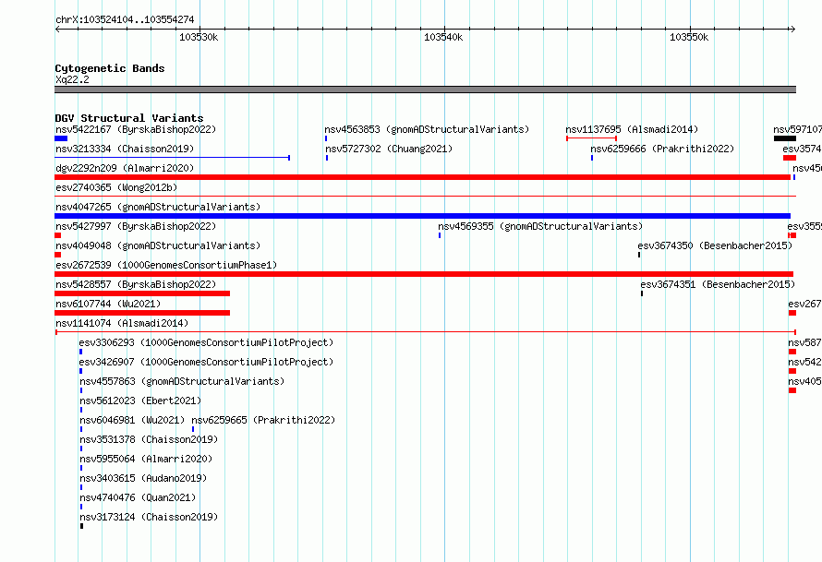This screenshot has width=822, height=562.
Task: Click the nsv4740476 (Quan2021) label
Action: (x=138, y=497)
